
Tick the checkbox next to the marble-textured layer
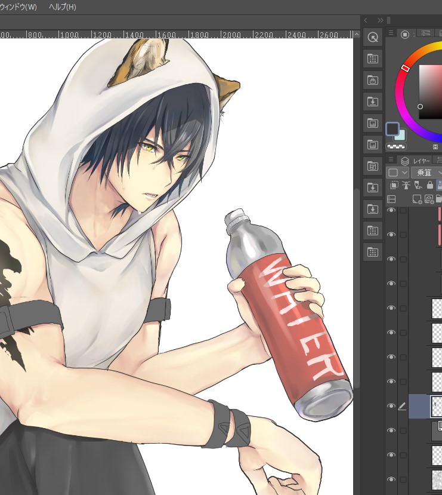point(403,479)
